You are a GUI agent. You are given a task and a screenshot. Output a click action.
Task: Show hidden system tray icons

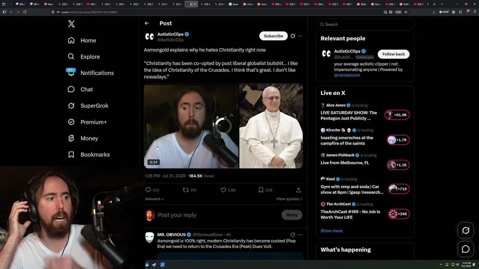(x=441, y=265)
